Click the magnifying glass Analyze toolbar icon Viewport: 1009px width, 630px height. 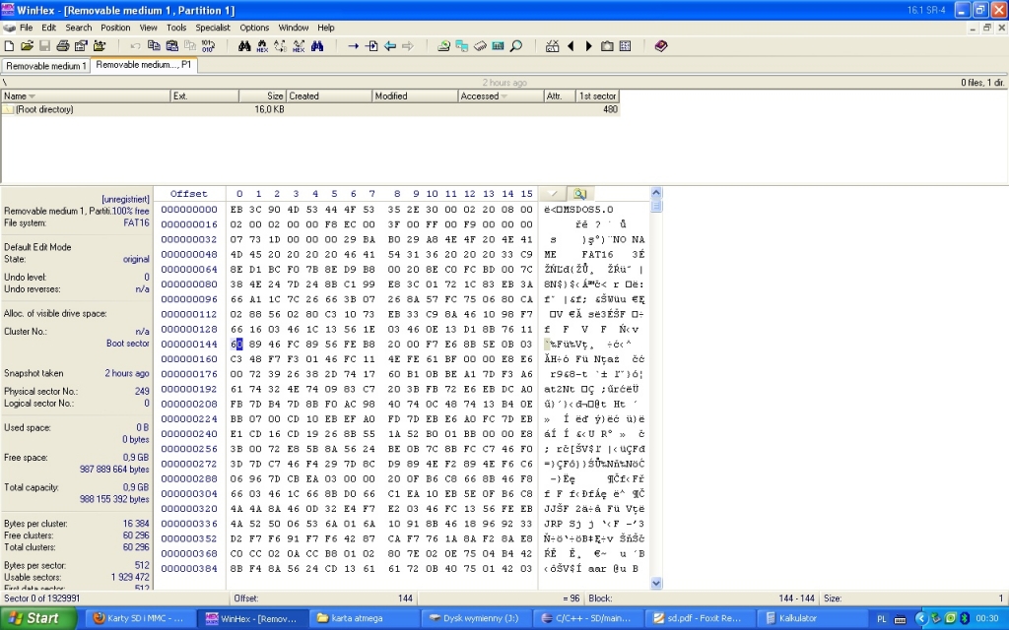[516, 45]
